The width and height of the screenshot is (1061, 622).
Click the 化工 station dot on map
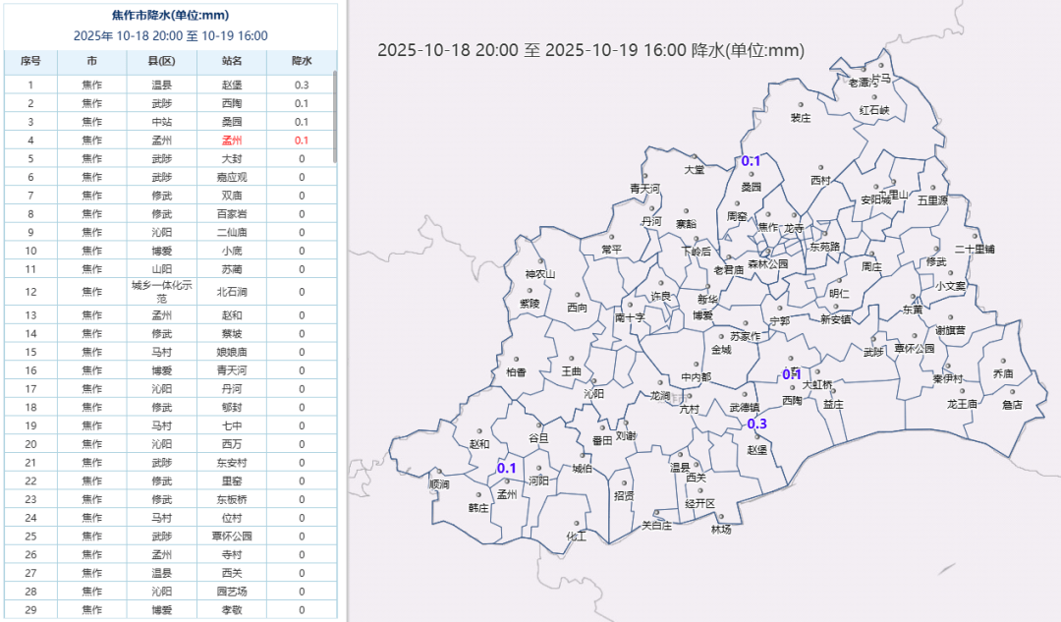click(x=575, y=525)
